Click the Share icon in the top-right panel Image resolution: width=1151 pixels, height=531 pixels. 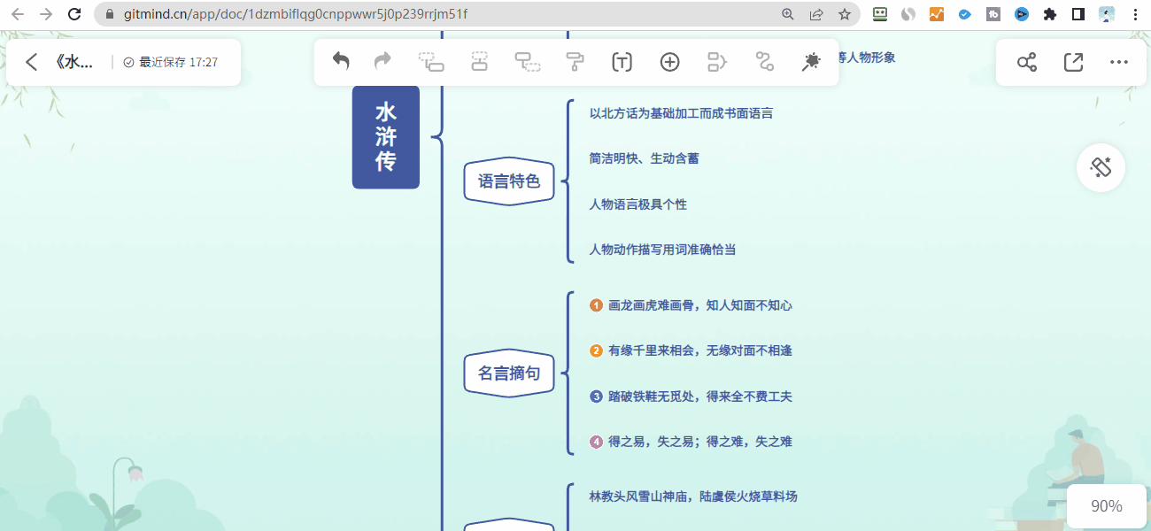point(1026,62)
